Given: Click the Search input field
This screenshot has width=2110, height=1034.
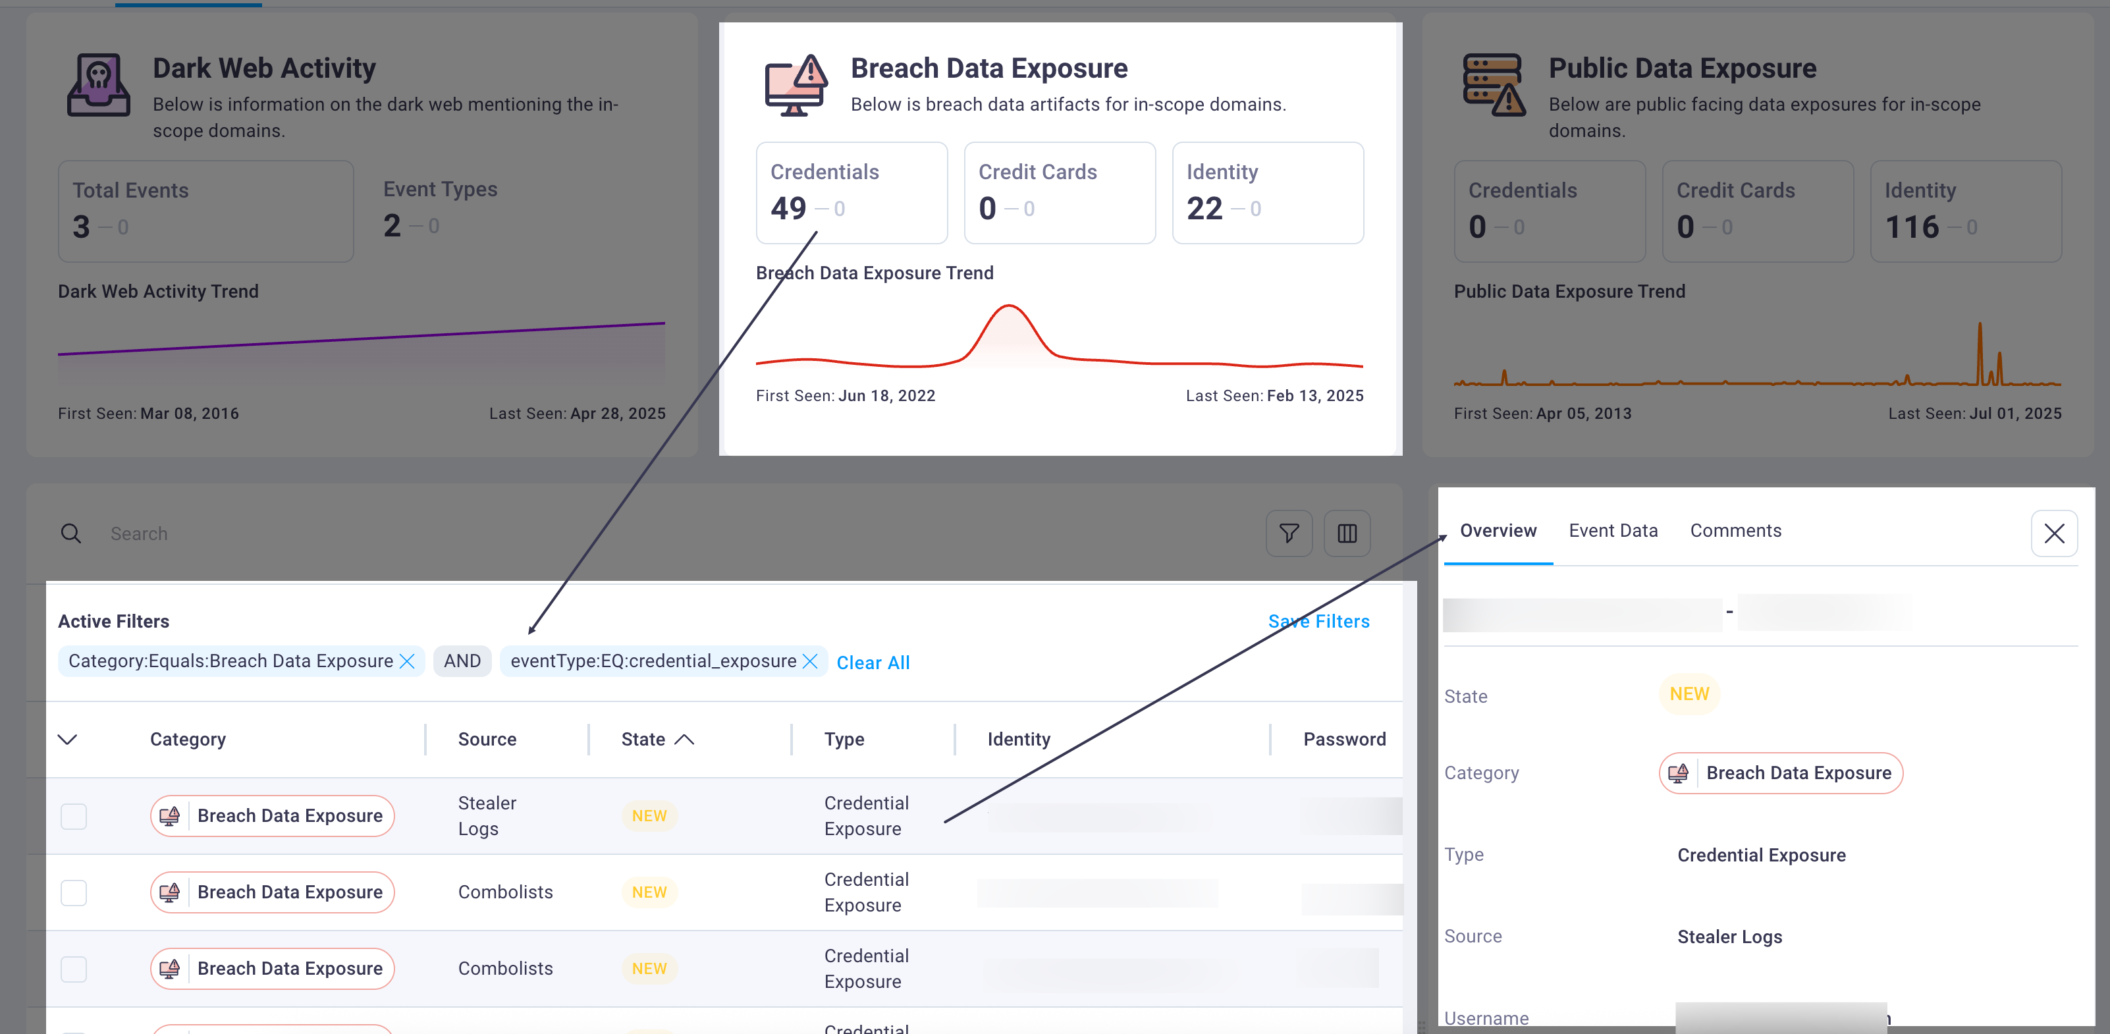Looking at the screenshot, I should (x=655, y=533).
